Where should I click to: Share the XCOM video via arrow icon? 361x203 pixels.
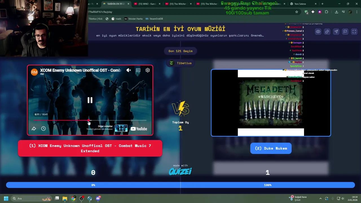tap(34, 129)
